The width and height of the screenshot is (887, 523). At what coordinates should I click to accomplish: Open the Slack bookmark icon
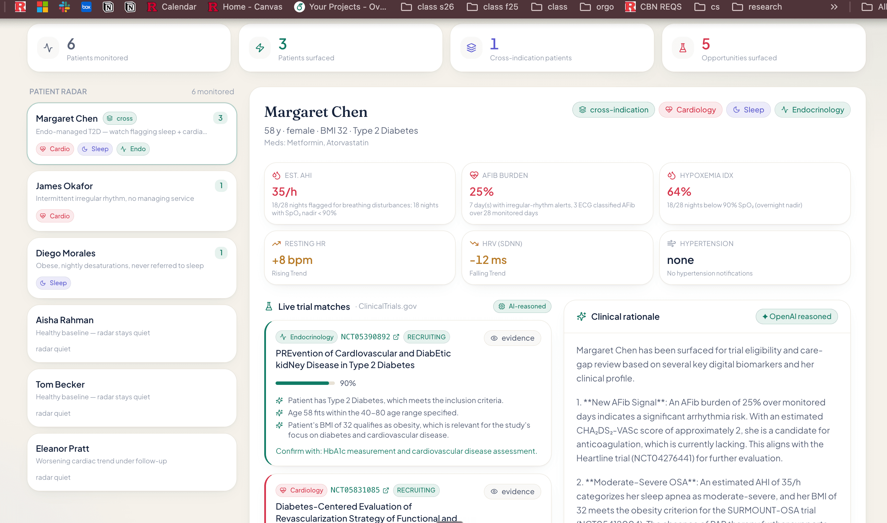click(64, 7)
